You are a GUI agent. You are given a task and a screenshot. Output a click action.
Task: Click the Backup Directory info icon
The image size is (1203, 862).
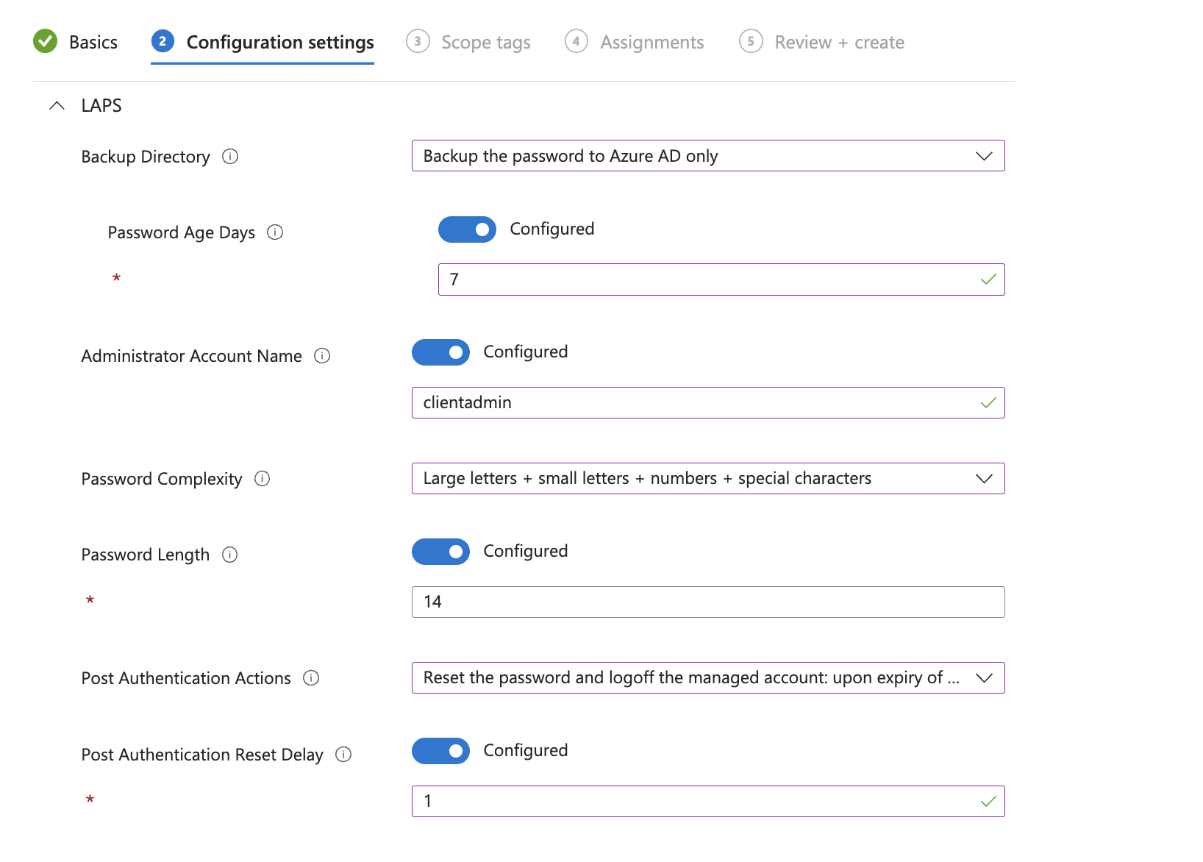click(x=230, y=157)
